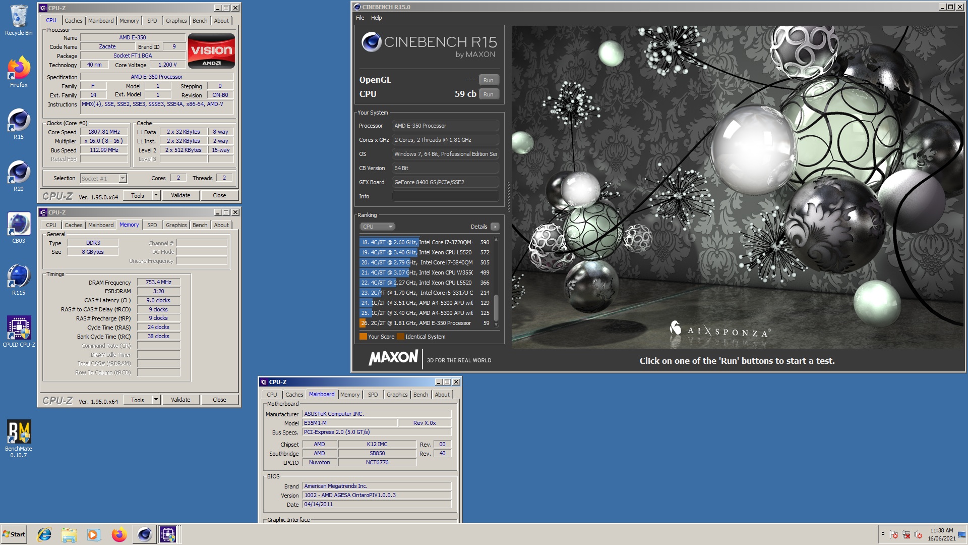
Task: Click the orange Your Score legend swatch
Action: click(x=363, y=337)
